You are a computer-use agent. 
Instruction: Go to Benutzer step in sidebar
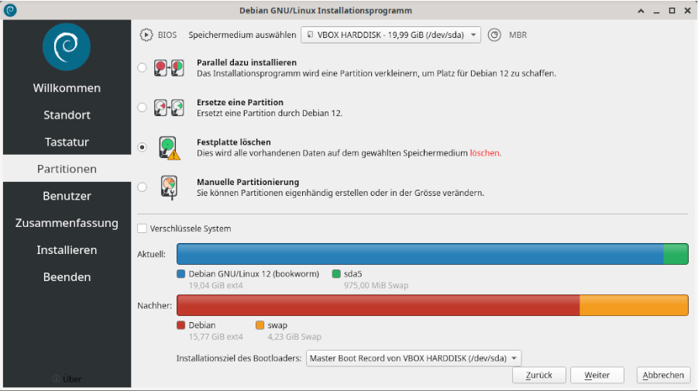coord(67,196)
